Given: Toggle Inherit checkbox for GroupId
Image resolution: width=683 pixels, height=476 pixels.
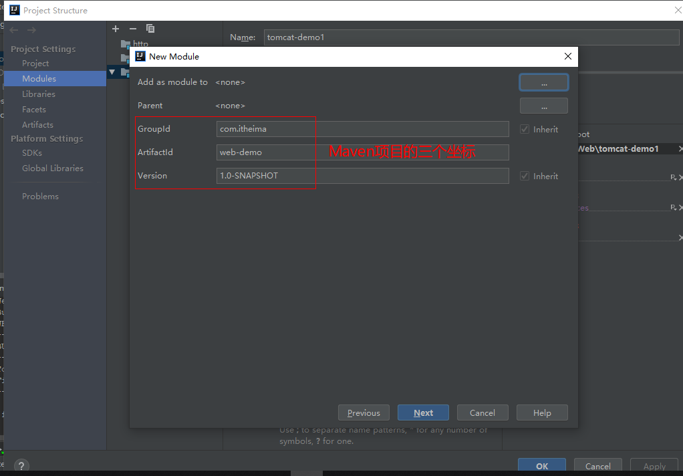Looking at the screenshot, I should (x=525, y=129).
